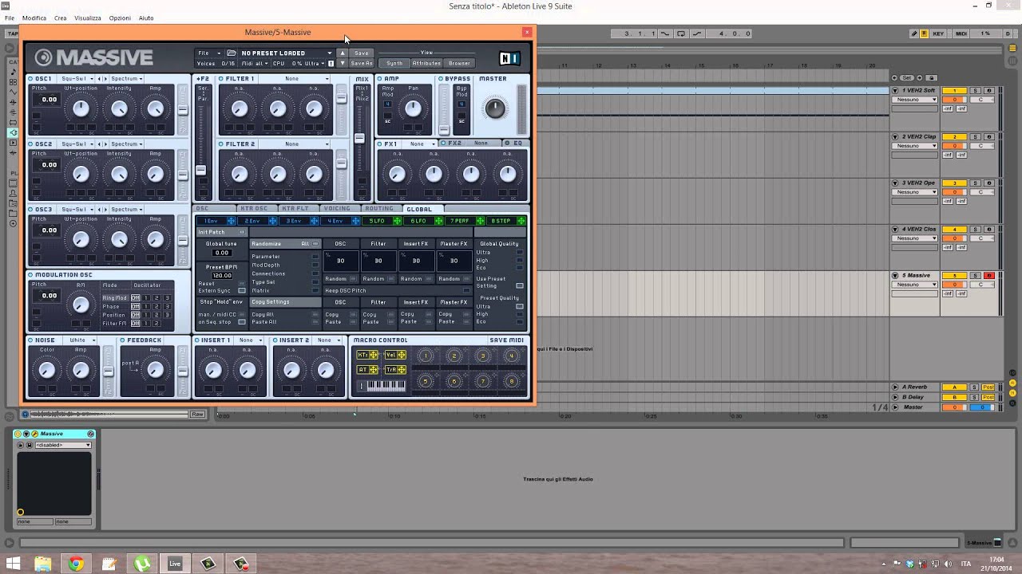The height and width of the screenshot is (574, 1022).
Task: Toggle OSC2 on/off indicator
Action: [x=30, y=144]
